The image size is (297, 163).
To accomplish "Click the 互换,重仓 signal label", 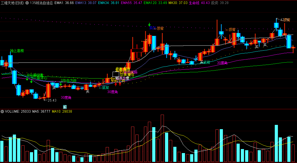I will [127, 75].
